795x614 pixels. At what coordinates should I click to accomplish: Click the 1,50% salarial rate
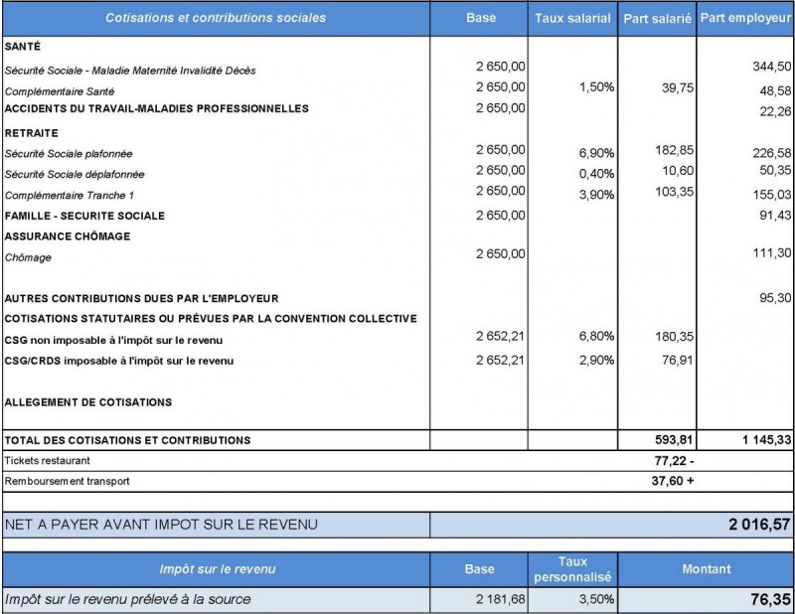tap(597, 87)
